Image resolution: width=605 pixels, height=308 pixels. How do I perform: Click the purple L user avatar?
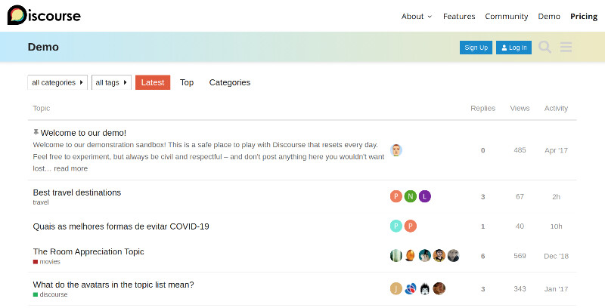[x=425, y=196]
